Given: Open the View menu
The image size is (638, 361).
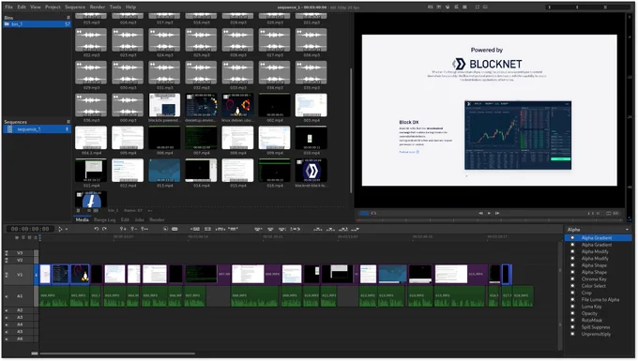Looking at the screenshot, I should [36, 7].
